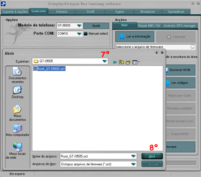The height and width of the screenshot is (177, 201).
Task: Go up one folder level icon
Action: tap(121, 62)
